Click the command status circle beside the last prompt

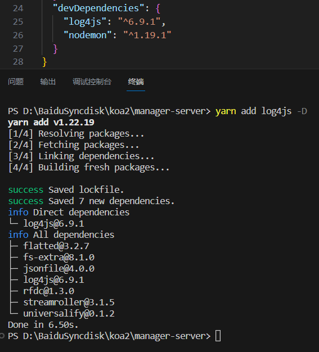coord(2,336)
